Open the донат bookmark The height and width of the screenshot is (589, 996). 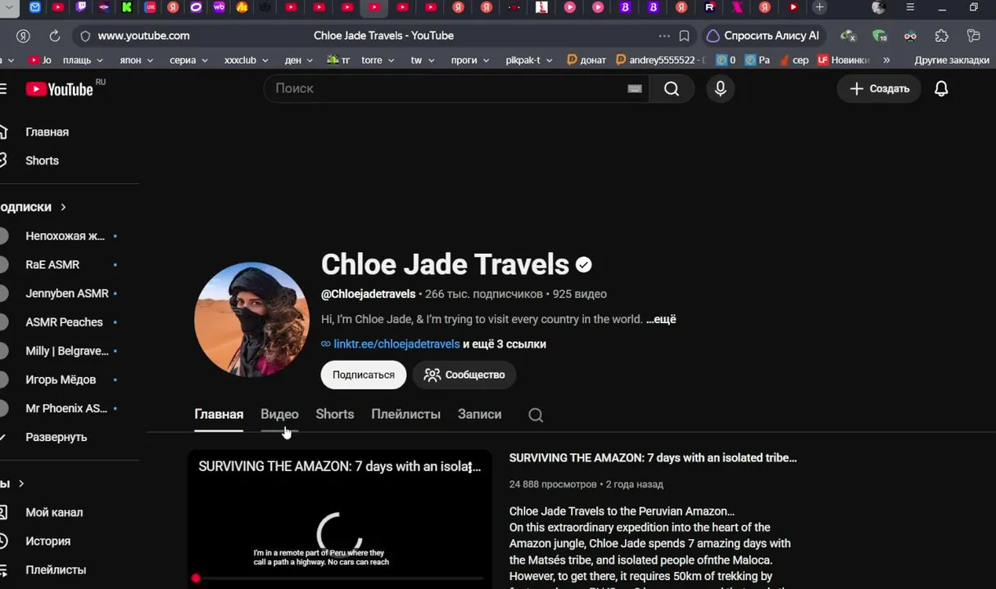pyautogui.click(x=586, y=60)
